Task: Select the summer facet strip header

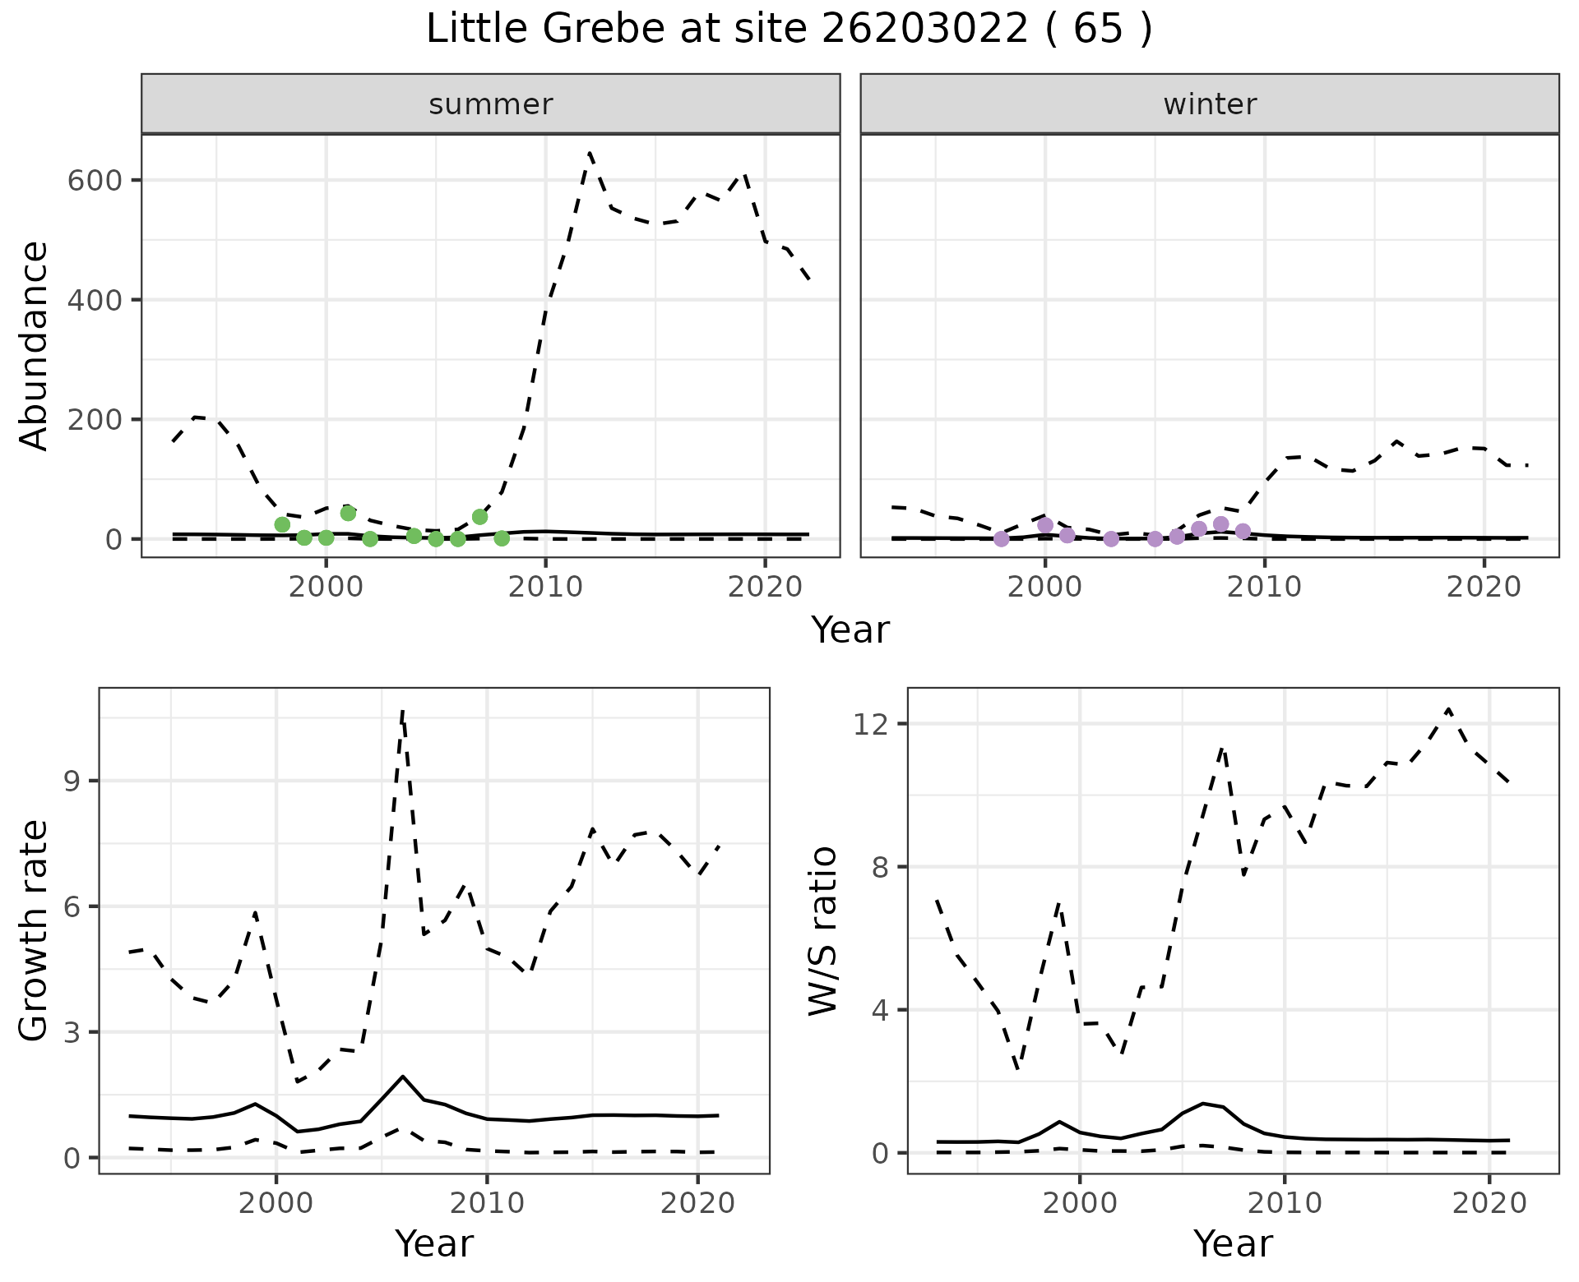Action: pyautogui.click(x=490, y=104)
